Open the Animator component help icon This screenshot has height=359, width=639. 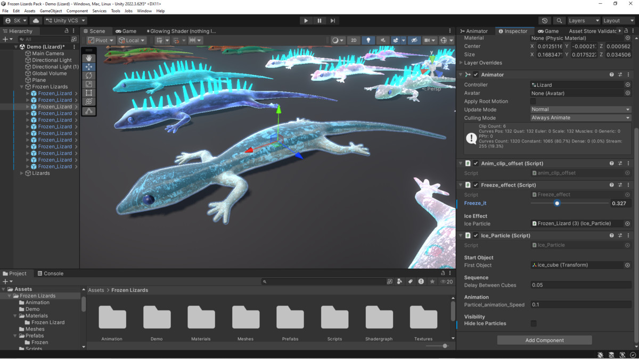612,75
